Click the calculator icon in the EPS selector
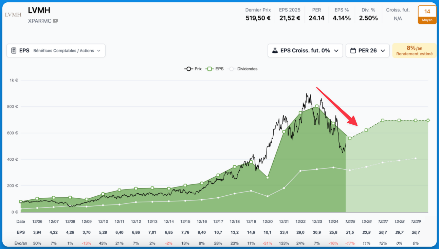 point(14,51)
